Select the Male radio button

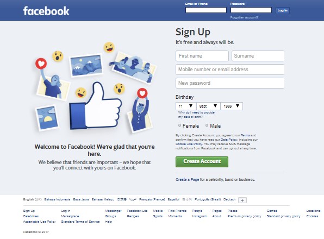207,125
